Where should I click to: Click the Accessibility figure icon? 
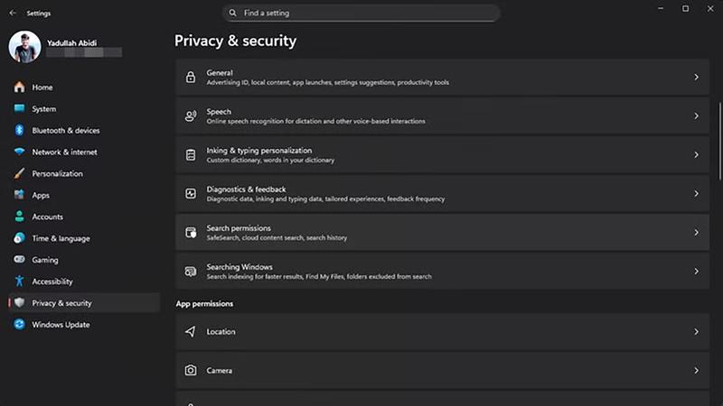coord(19,281)
